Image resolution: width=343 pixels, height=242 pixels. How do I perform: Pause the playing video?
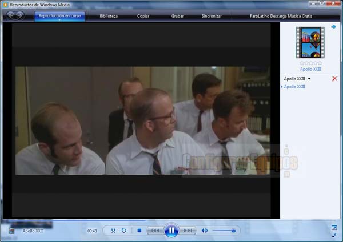(171, 230)
